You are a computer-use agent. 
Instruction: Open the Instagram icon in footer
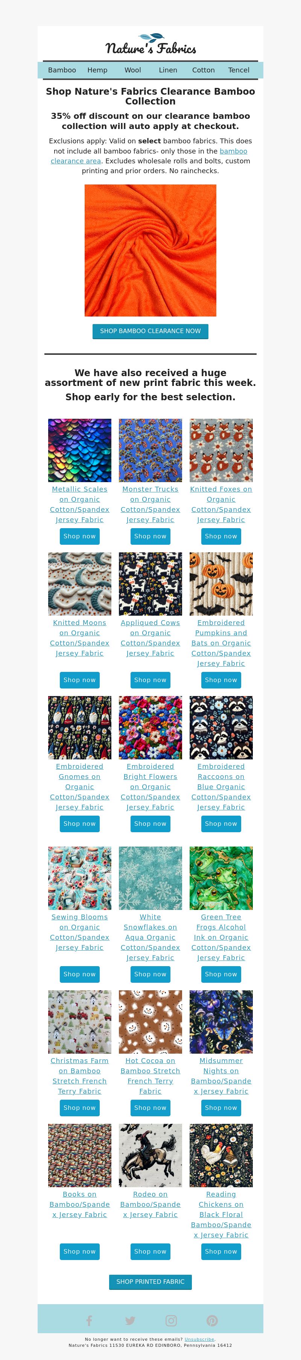[171, 1320]
